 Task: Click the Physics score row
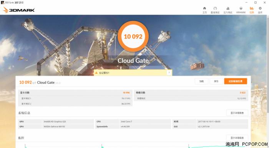191,93
